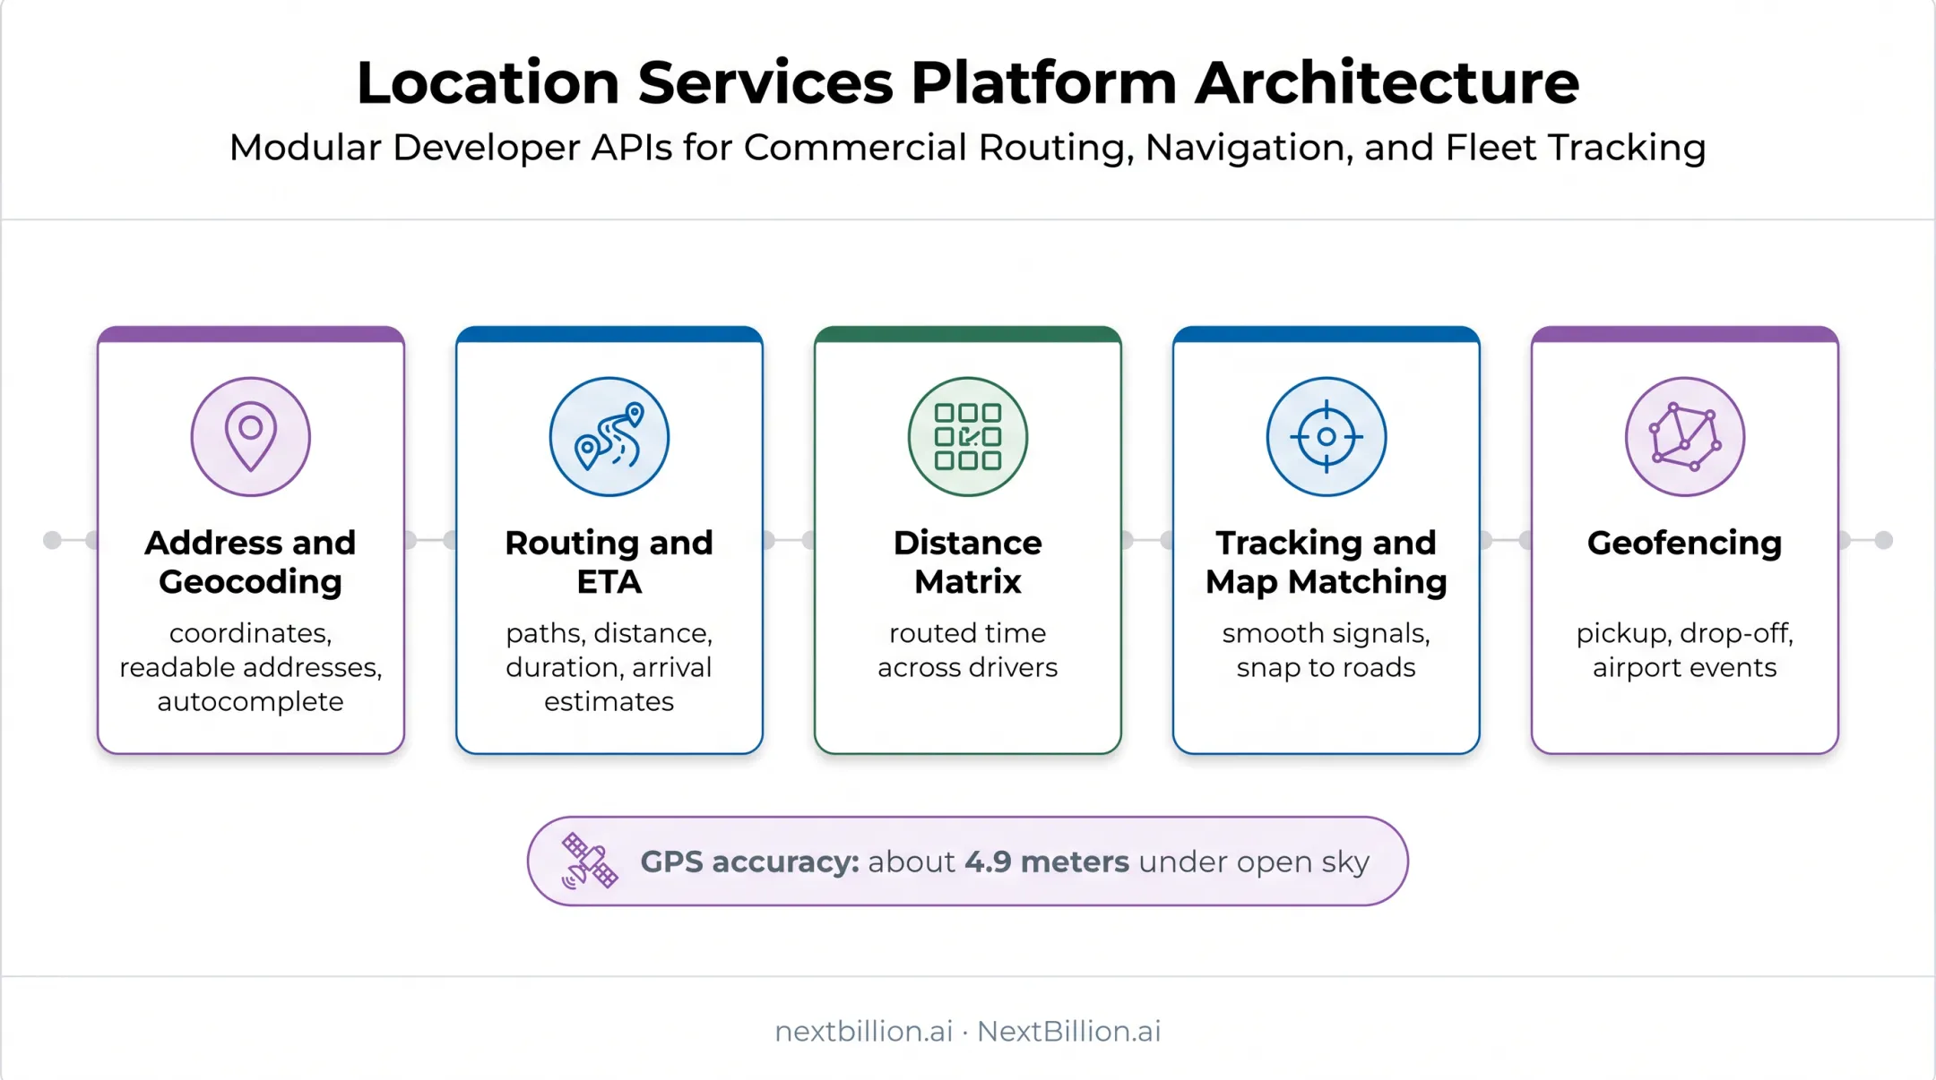Click "smooth signals, snap to roads" description
The width and height of the screenshot is (1936, 1080).
tap(1327, 650)
